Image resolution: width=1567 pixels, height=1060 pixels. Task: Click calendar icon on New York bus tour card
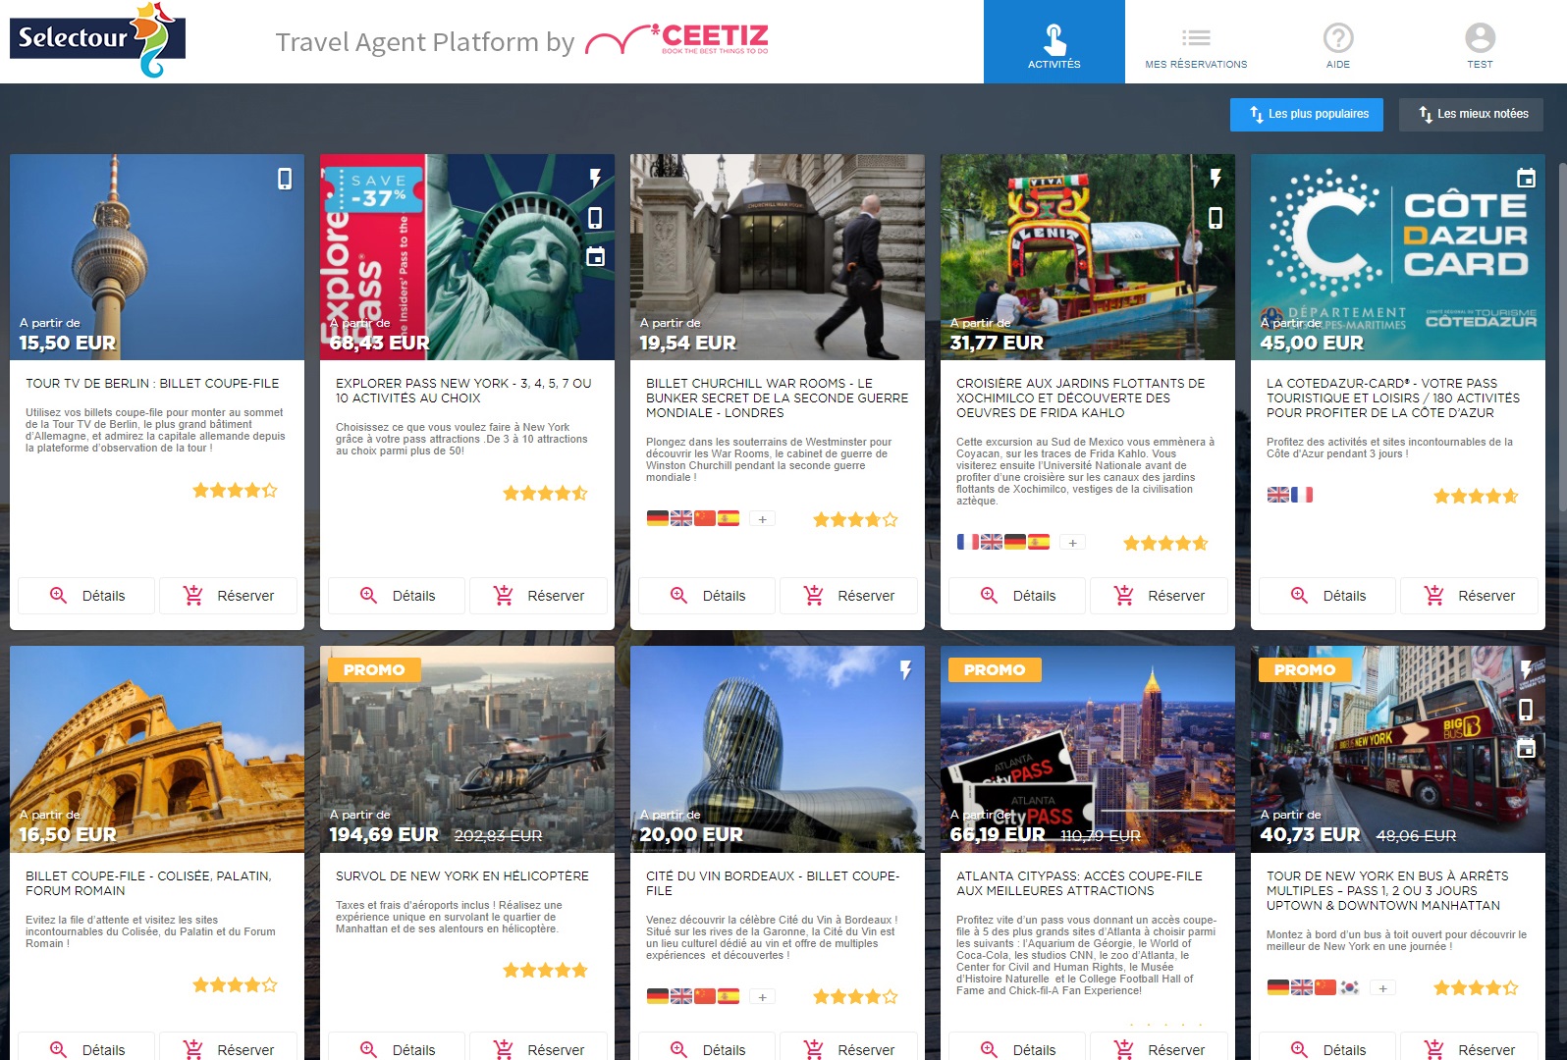pyautogui.click(x=1526, y=748)
